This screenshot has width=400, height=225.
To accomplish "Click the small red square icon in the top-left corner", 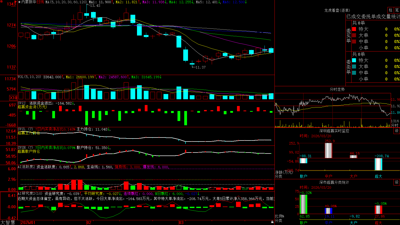I will pyautogui.click(x=1, y=1).
